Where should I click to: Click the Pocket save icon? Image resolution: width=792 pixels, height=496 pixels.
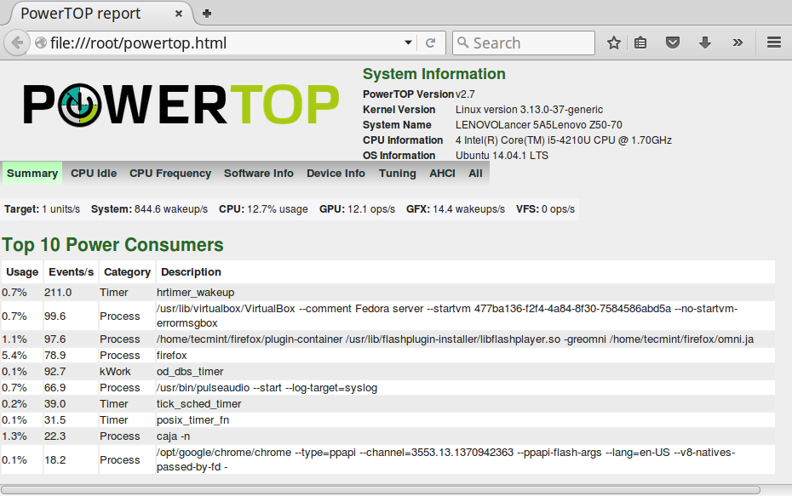[672, 43]
